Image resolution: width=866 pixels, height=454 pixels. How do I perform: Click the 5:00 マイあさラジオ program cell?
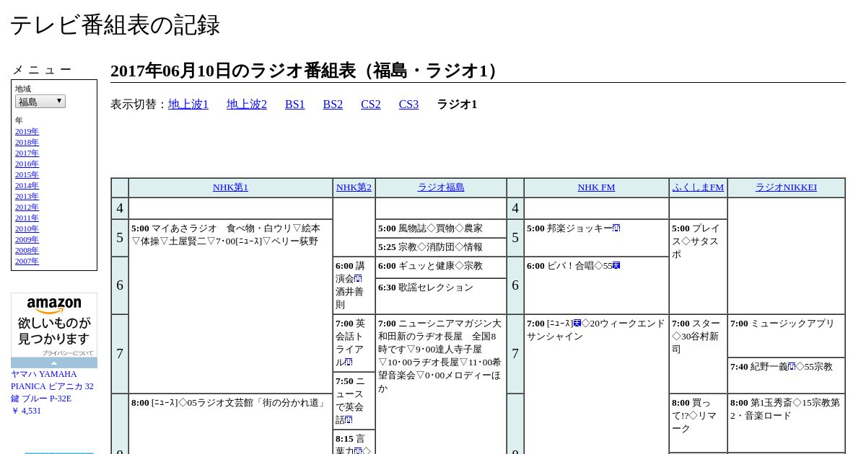coord(230,306)
